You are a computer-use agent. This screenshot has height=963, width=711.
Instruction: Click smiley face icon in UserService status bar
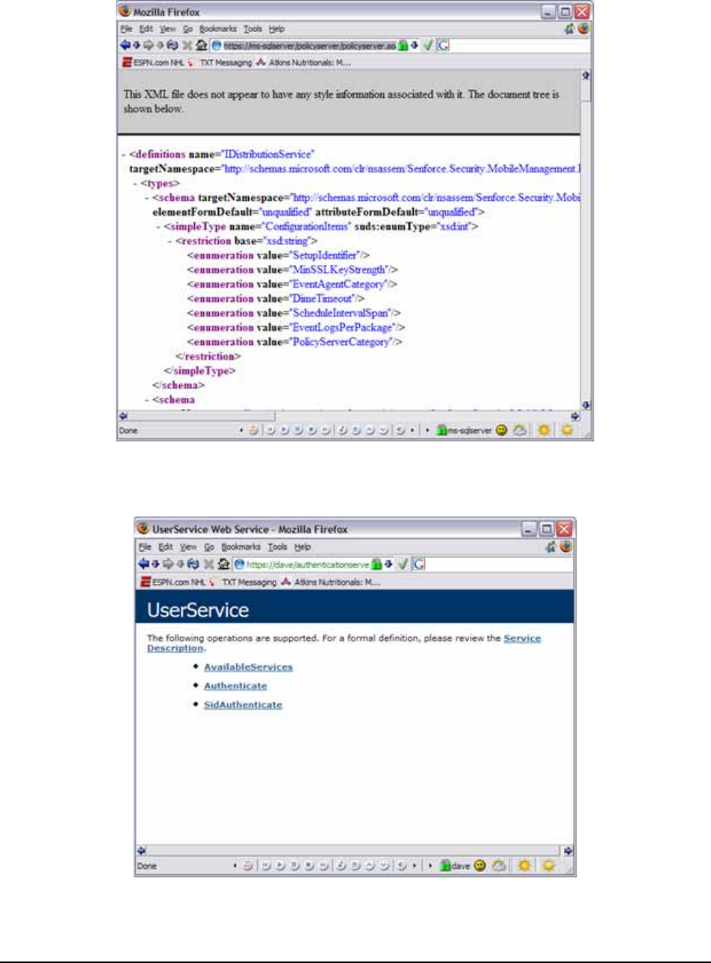479,866
